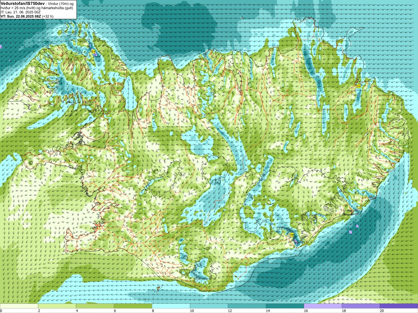This screenshot has height=313, width=418.
Task: Click the legend value '8'
Action: pyautogui.click(x=153, y=311)
